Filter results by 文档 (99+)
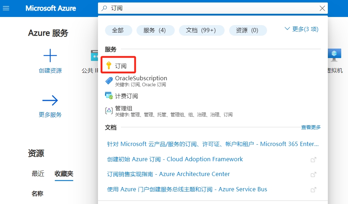This screenshot has height=204, width=348. [201, 30]
